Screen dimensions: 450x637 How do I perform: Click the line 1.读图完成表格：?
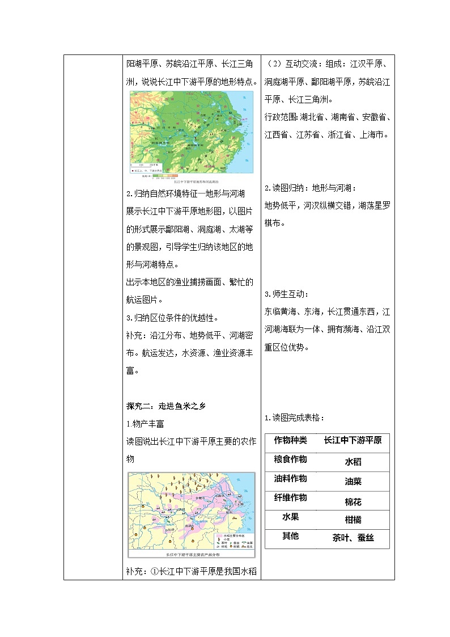295,418
